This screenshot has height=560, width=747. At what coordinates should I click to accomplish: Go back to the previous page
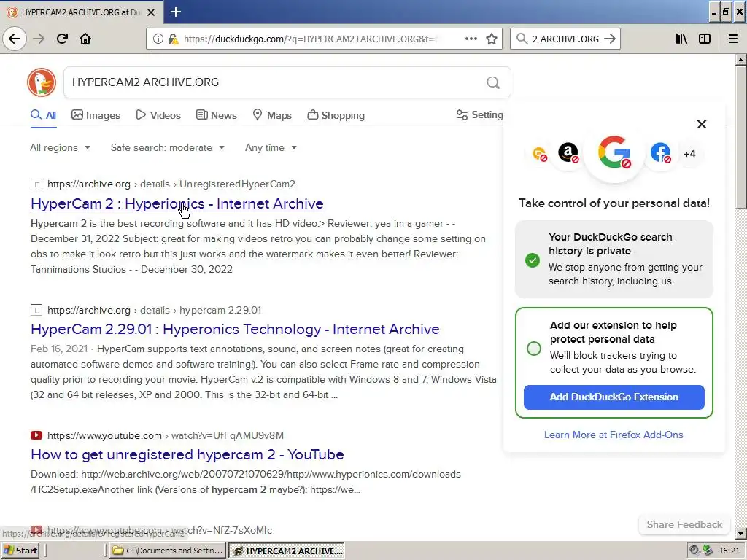pyautogui.click(x=15, y=39)
